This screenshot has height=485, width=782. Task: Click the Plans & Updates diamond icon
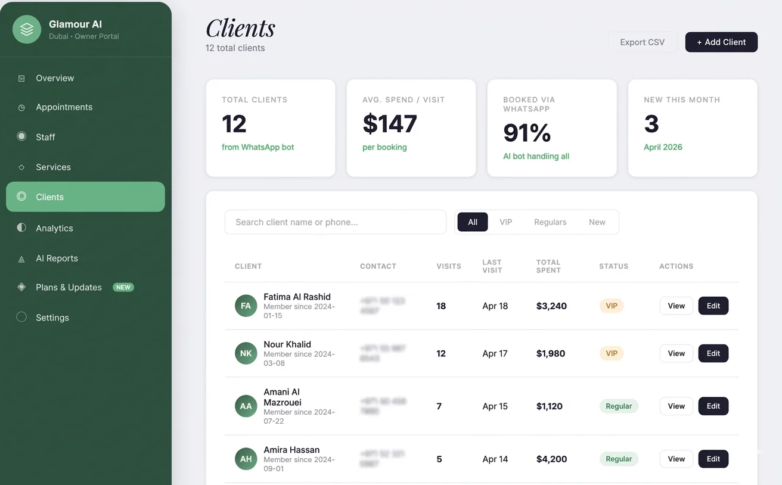tap(21, 287)
